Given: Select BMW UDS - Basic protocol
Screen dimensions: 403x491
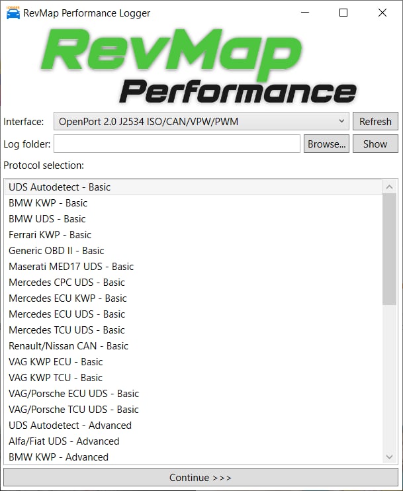Looking at the screenshot, I should coord(193,218).
